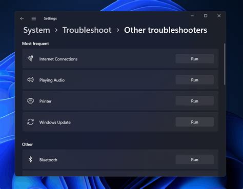The height and width of the screenshot is (189, 243).
Task: Open the hamburger navigation menu
Action: (x=34, y=18)
